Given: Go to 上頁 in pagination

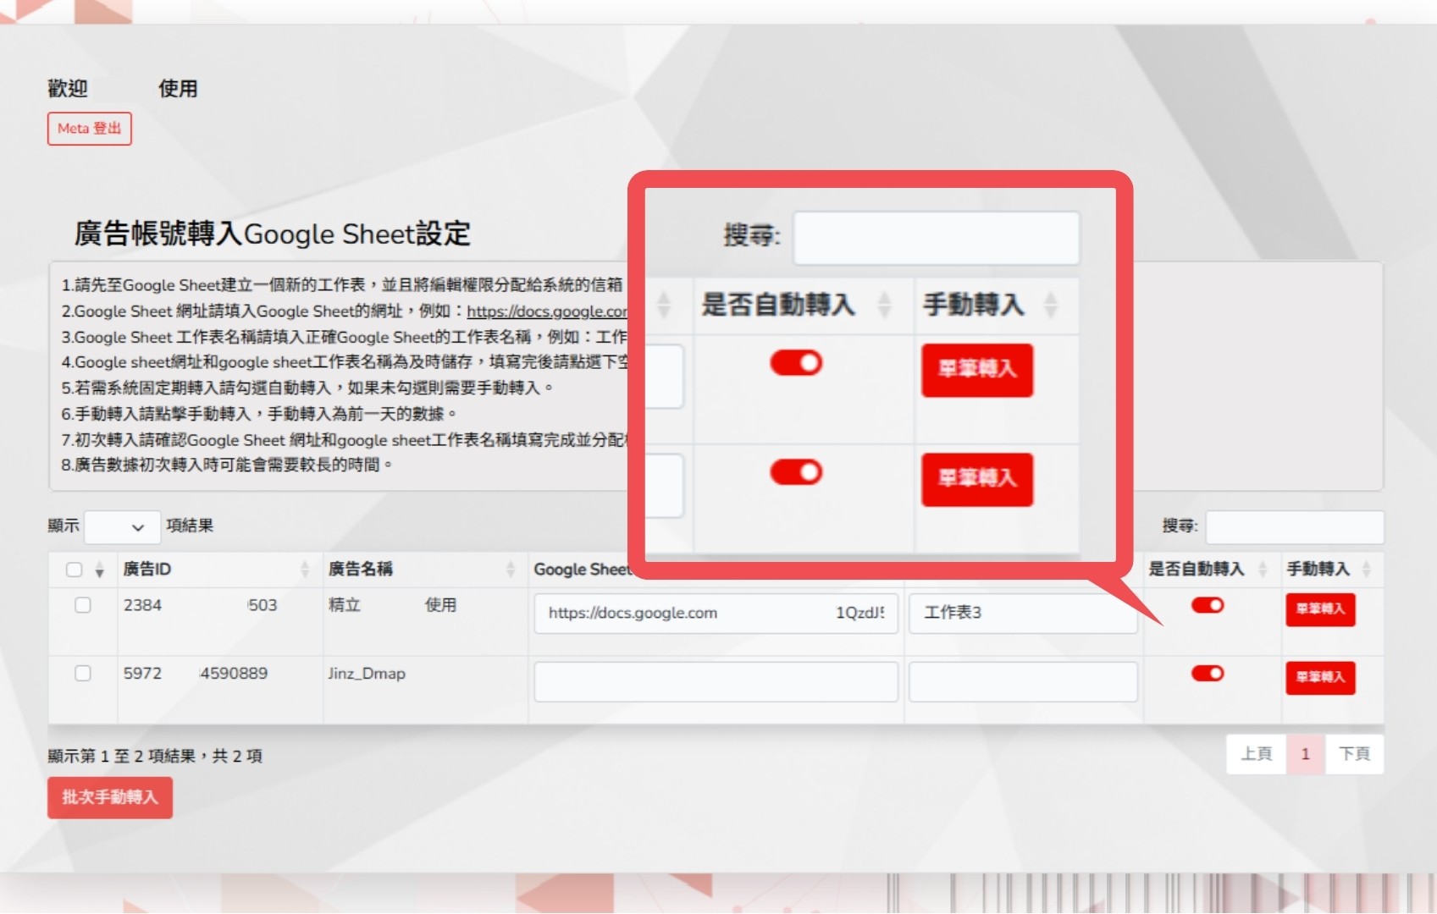Looking at the screenshot, I should (1256, 754).
